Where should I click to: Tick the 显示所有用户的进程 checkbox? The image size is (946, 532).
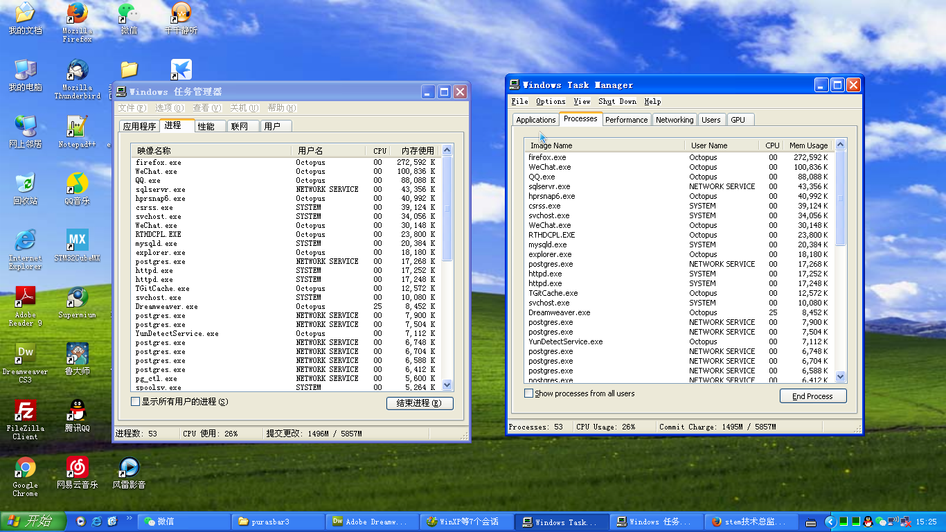pyautogui.click(x=136, y=402)
